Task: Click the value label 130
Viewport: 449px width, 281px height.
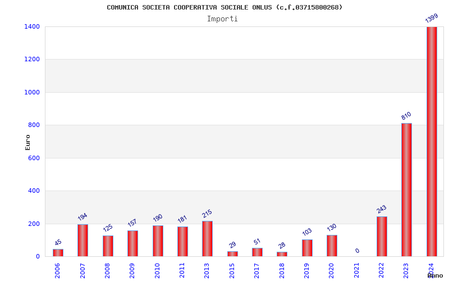Action: click(332, 228)
